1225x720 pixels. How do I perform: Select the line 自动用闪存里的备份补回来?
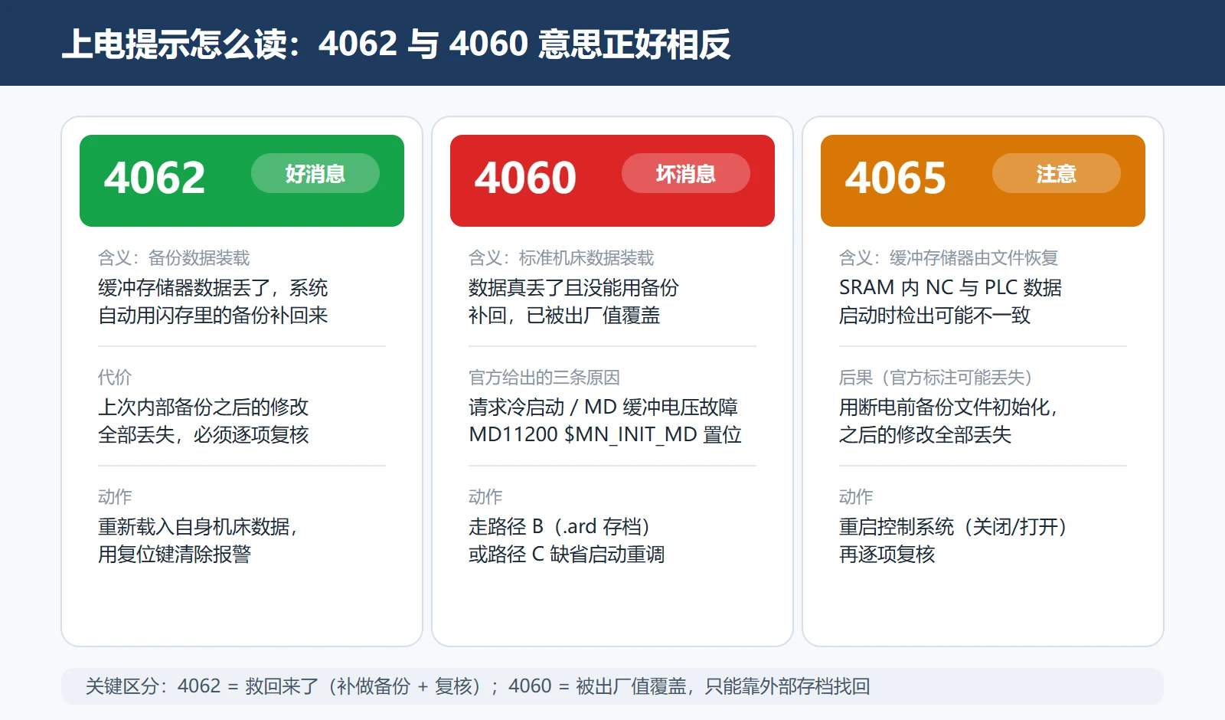tap(213, 316)
